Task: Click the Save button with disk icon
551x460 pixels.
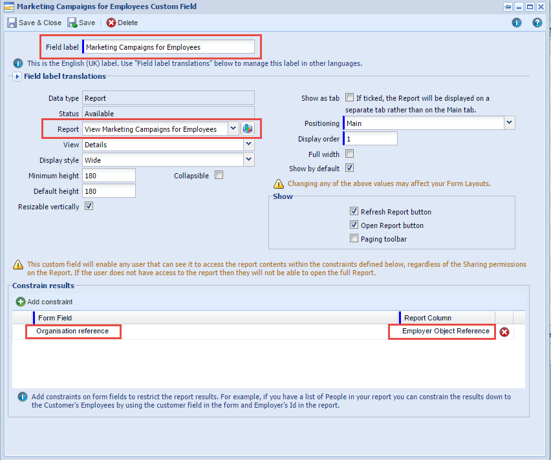Action: [x=81, y=23]
